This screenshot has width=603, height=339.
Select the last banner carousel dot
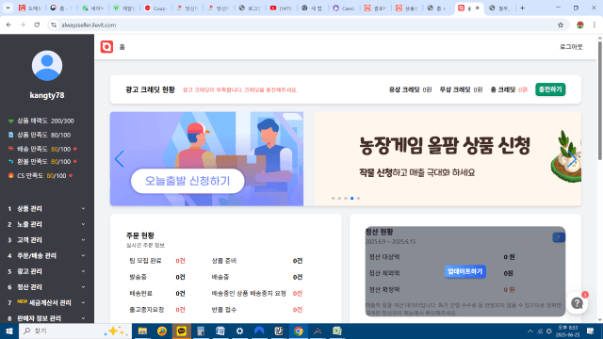pyautogui.click(x=358, y=199)
